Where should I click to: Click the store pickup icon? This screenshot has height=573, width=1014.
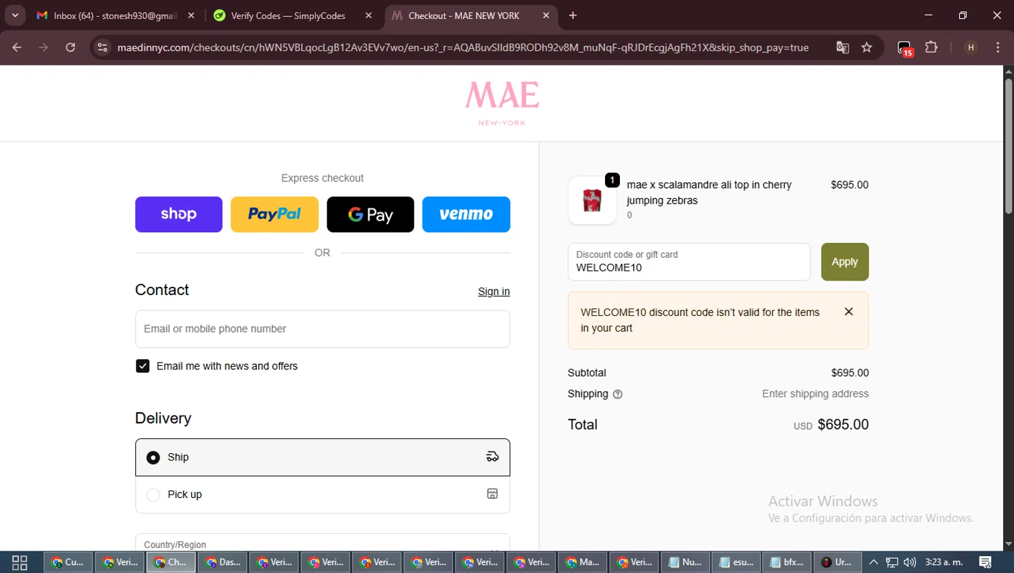coord(492,494)
